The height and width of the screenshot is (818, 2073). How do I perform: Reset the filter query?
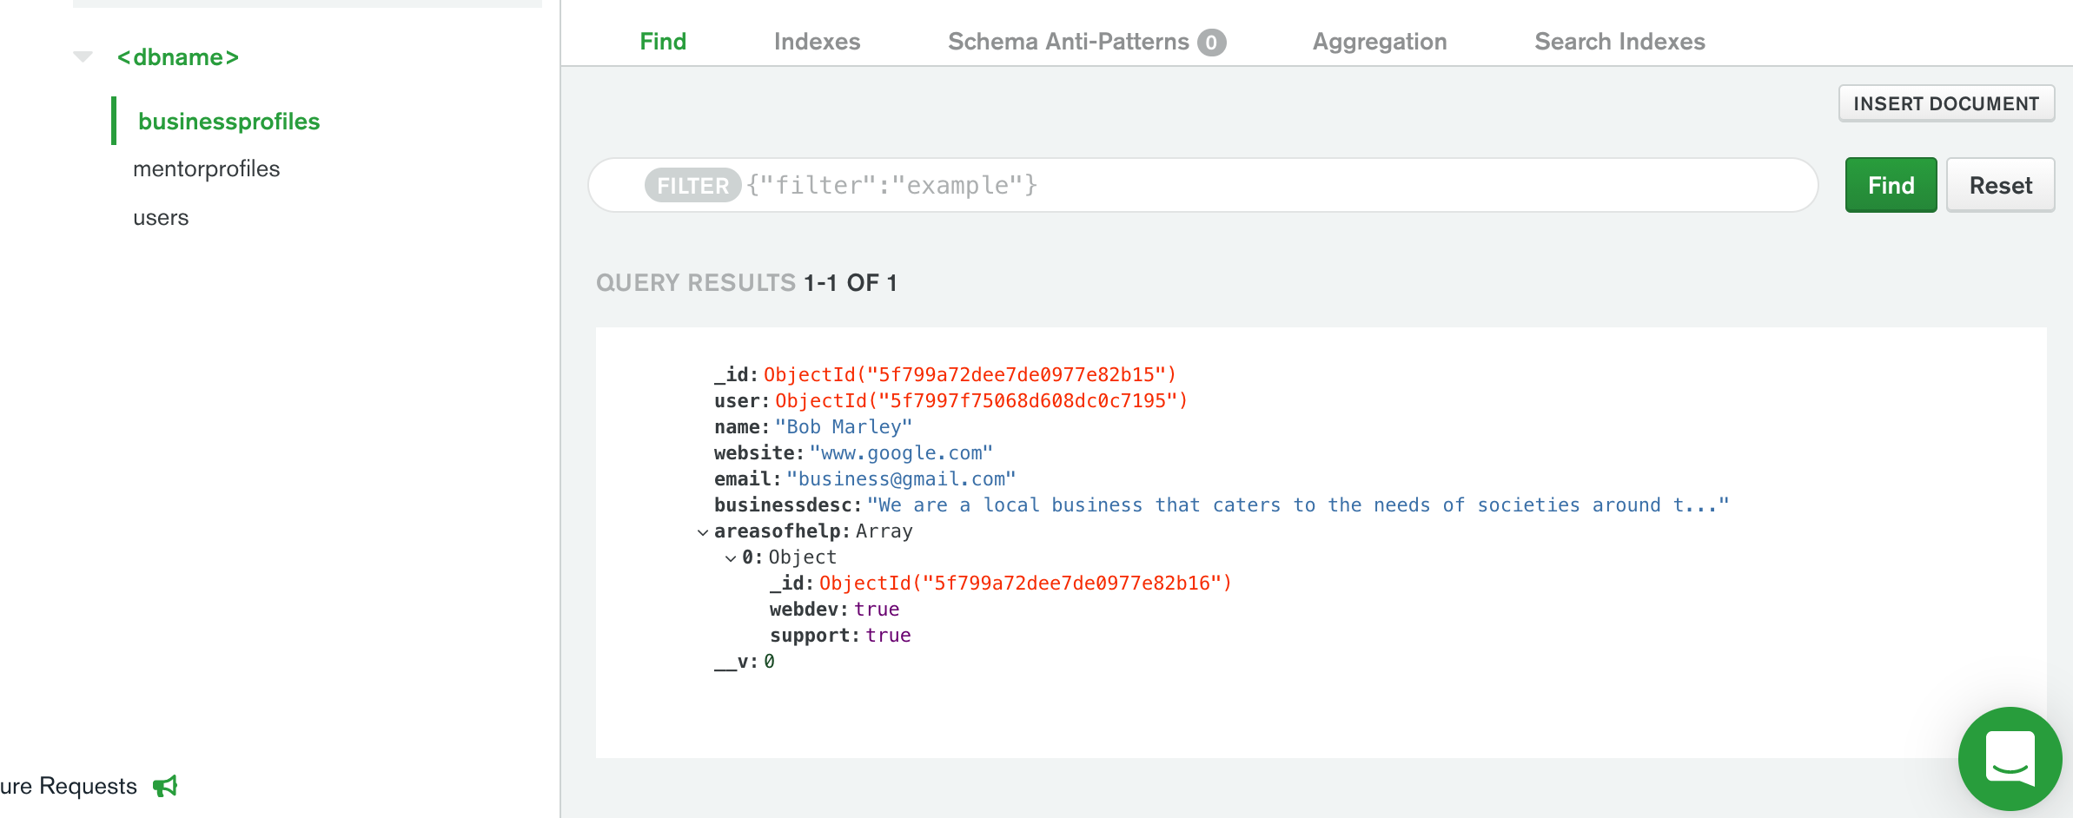pos(2000,185)
